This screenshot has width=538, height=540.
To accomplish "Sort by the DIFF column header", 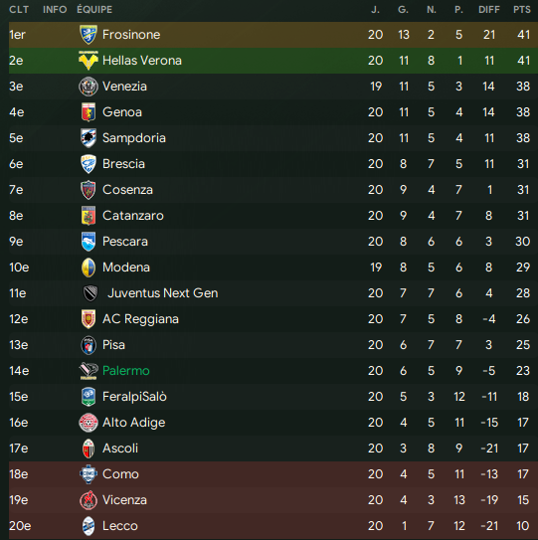I will coord(488,10).
